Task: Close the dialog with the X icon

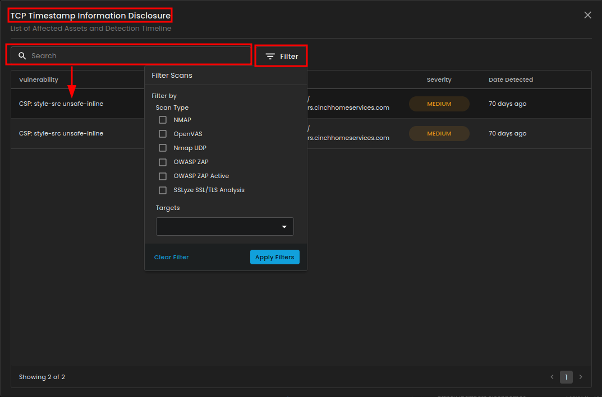Action: coord(587,15)
